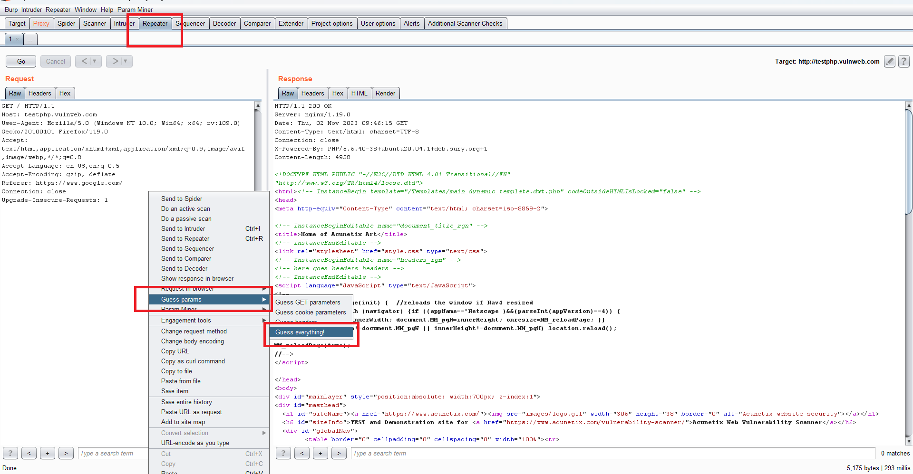Open the Burp menu
Viewport: 913px width, 474px height.
[x=11, y=9]
